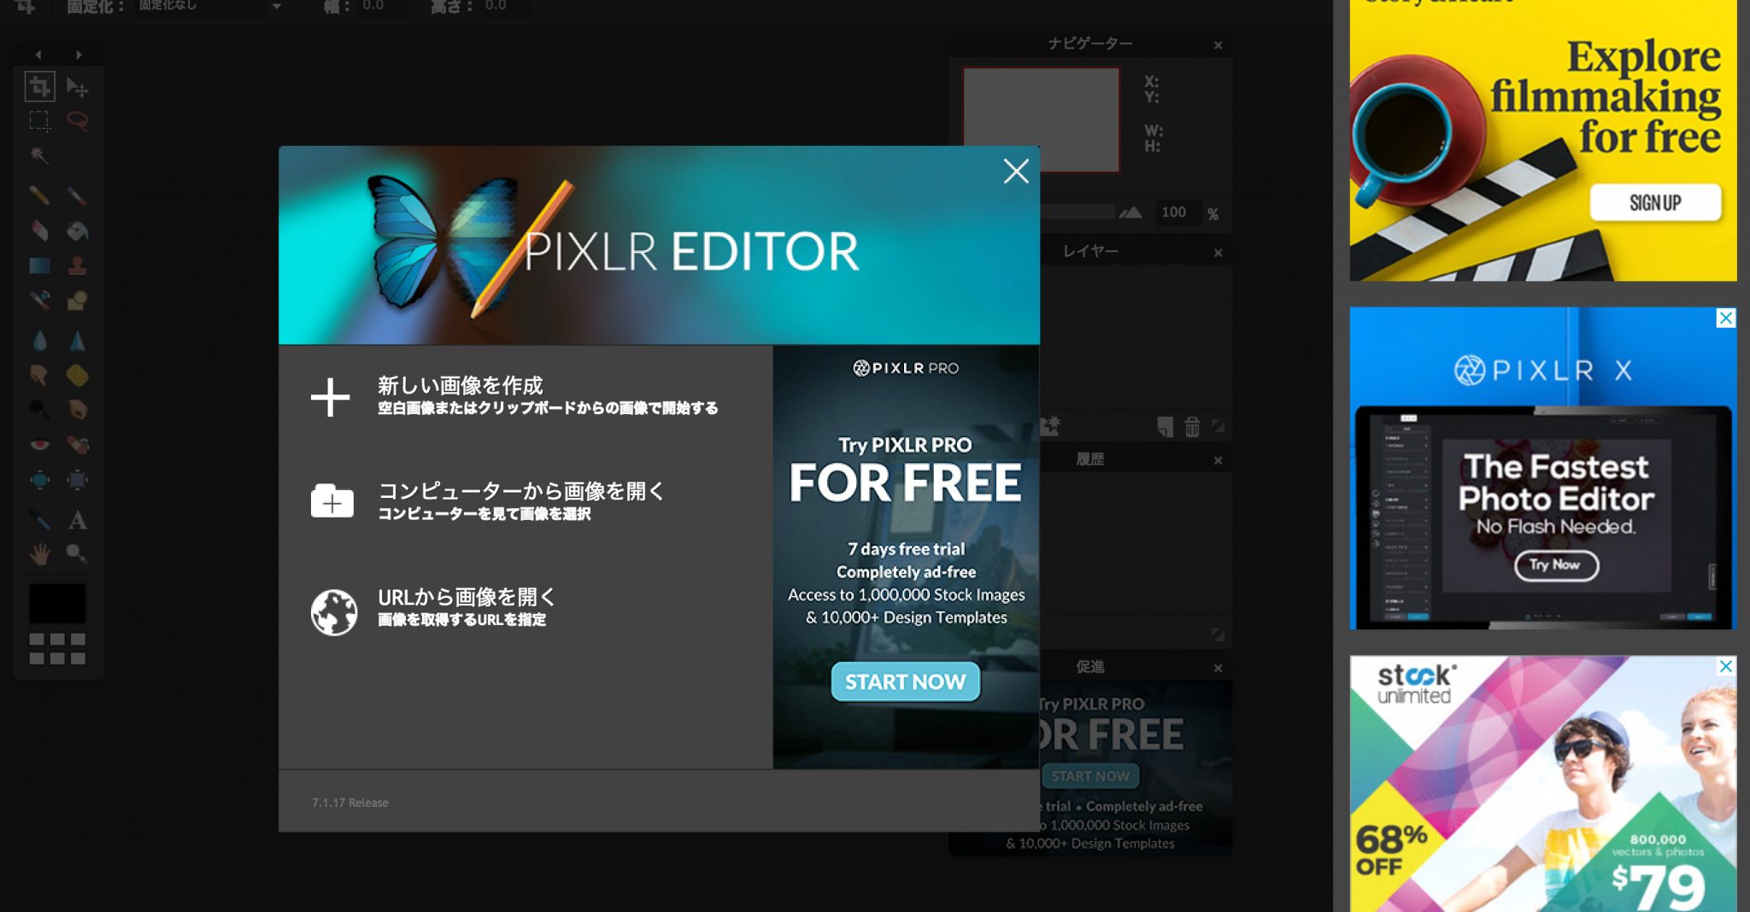Image resolution: width=1750 pixels, height=912 pixels.
Task: Close the 履歴 panel
Action: (x=1218, y=460)
